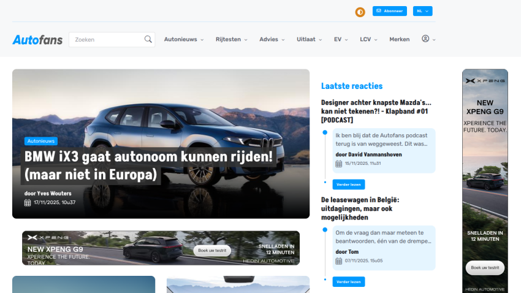Click the XPENG logo in the horizontal banner
The image size is (521, 293).
48,237
